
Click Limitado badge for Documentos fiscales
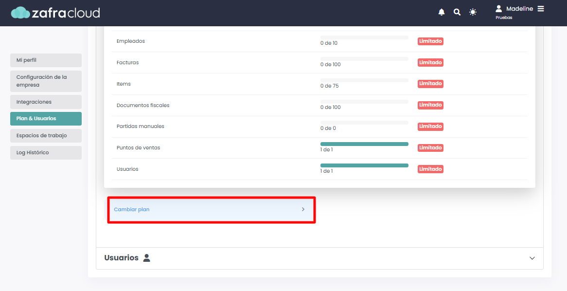[x=430, y=105]
